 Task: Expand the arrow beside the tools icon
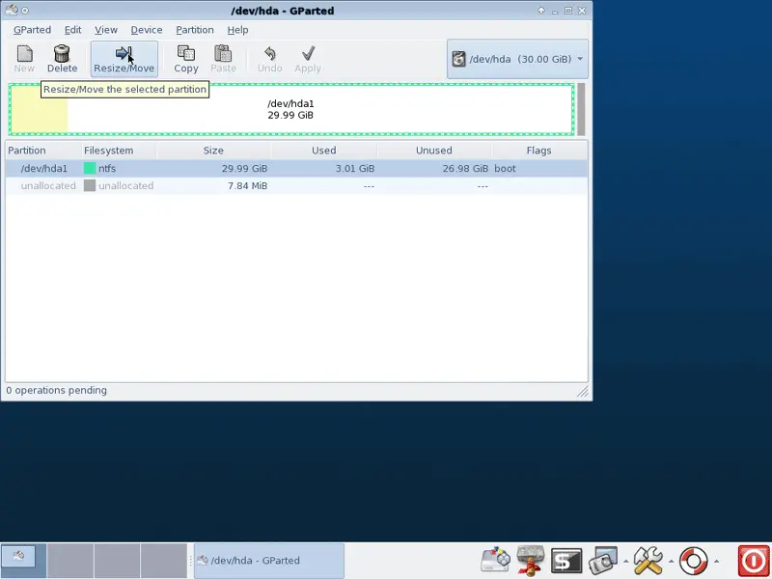tap(671, 561)
